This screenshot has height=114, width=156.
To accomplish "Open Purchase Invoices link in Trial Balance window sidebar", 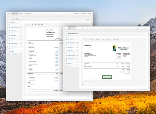I will pos(14,41).
